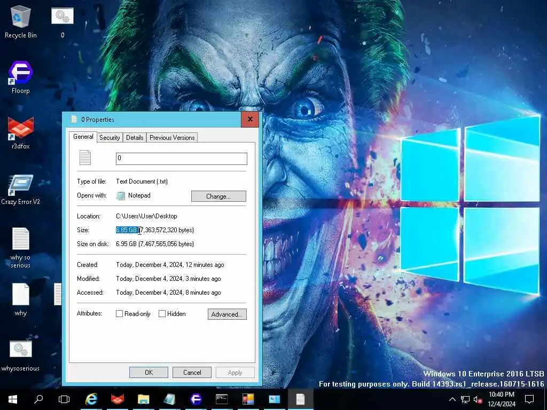Open the Recycle Bin desktop icon

tap(21, 21)
